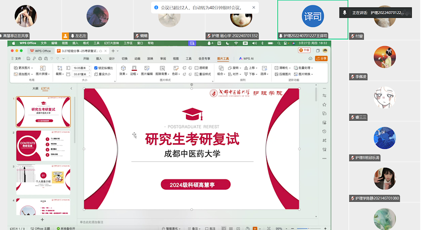Click 重设大小 reset size button
This screenshot has height=230, width=421.
[x=102, y=74]
